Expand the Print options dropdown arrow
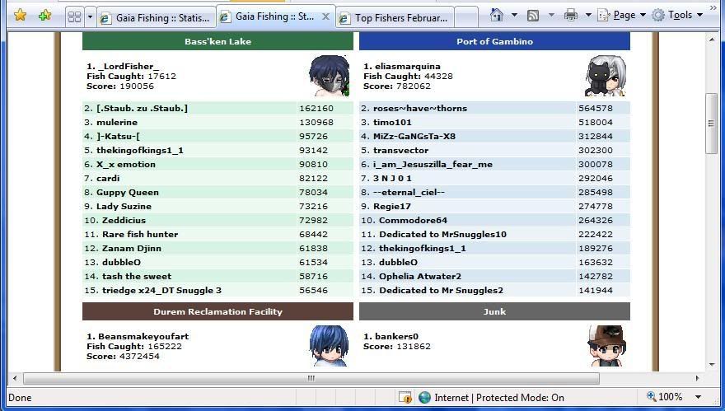Screen dimensions: 725x411 [x=588, y=16]
